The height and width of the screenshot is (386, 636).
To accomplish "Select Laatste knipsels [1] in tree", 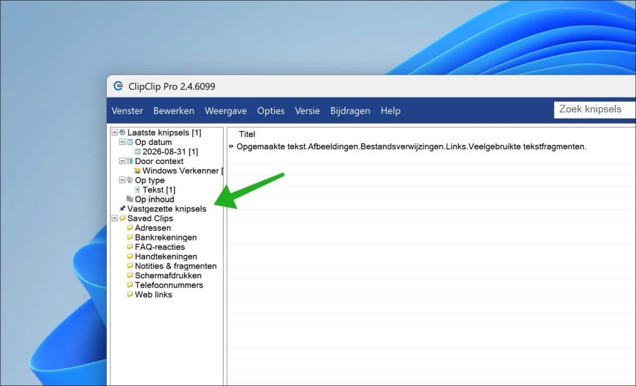I will 164,133.
